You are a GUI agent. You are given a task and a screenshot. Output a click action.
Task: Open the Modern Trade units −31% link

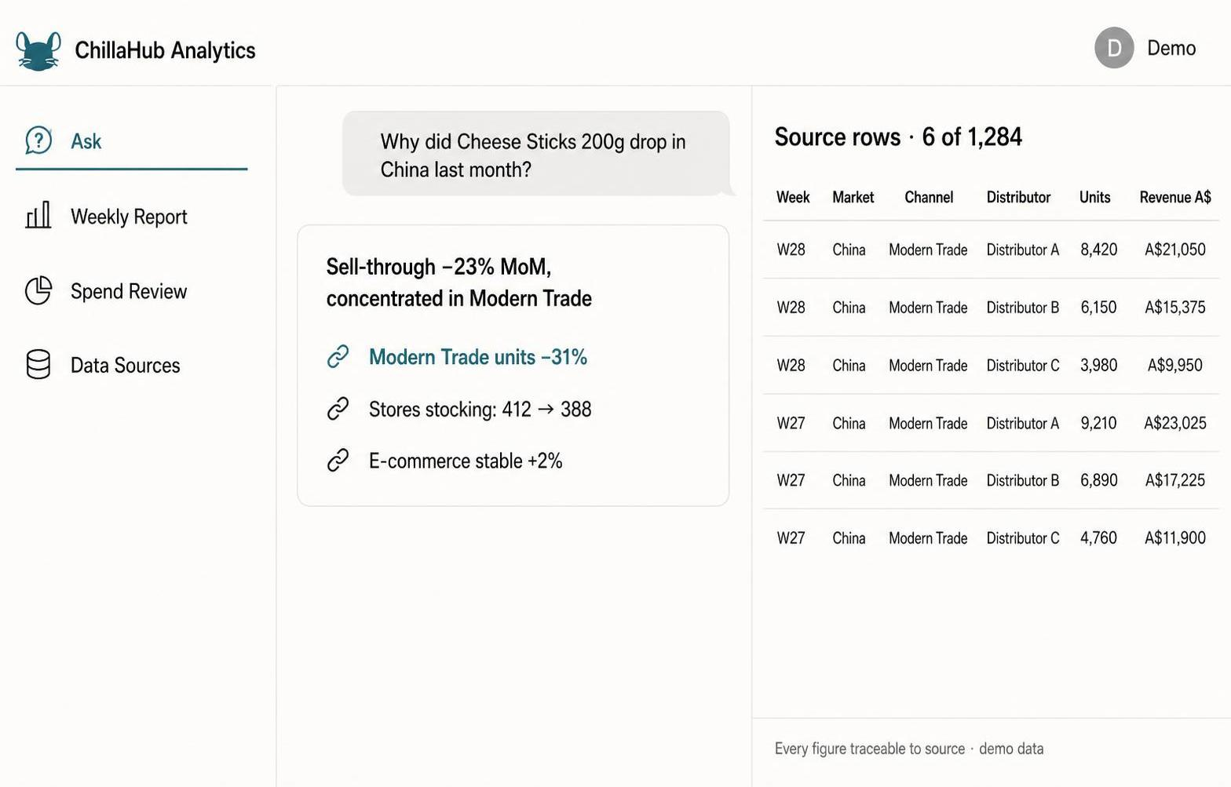coord(478,357)
